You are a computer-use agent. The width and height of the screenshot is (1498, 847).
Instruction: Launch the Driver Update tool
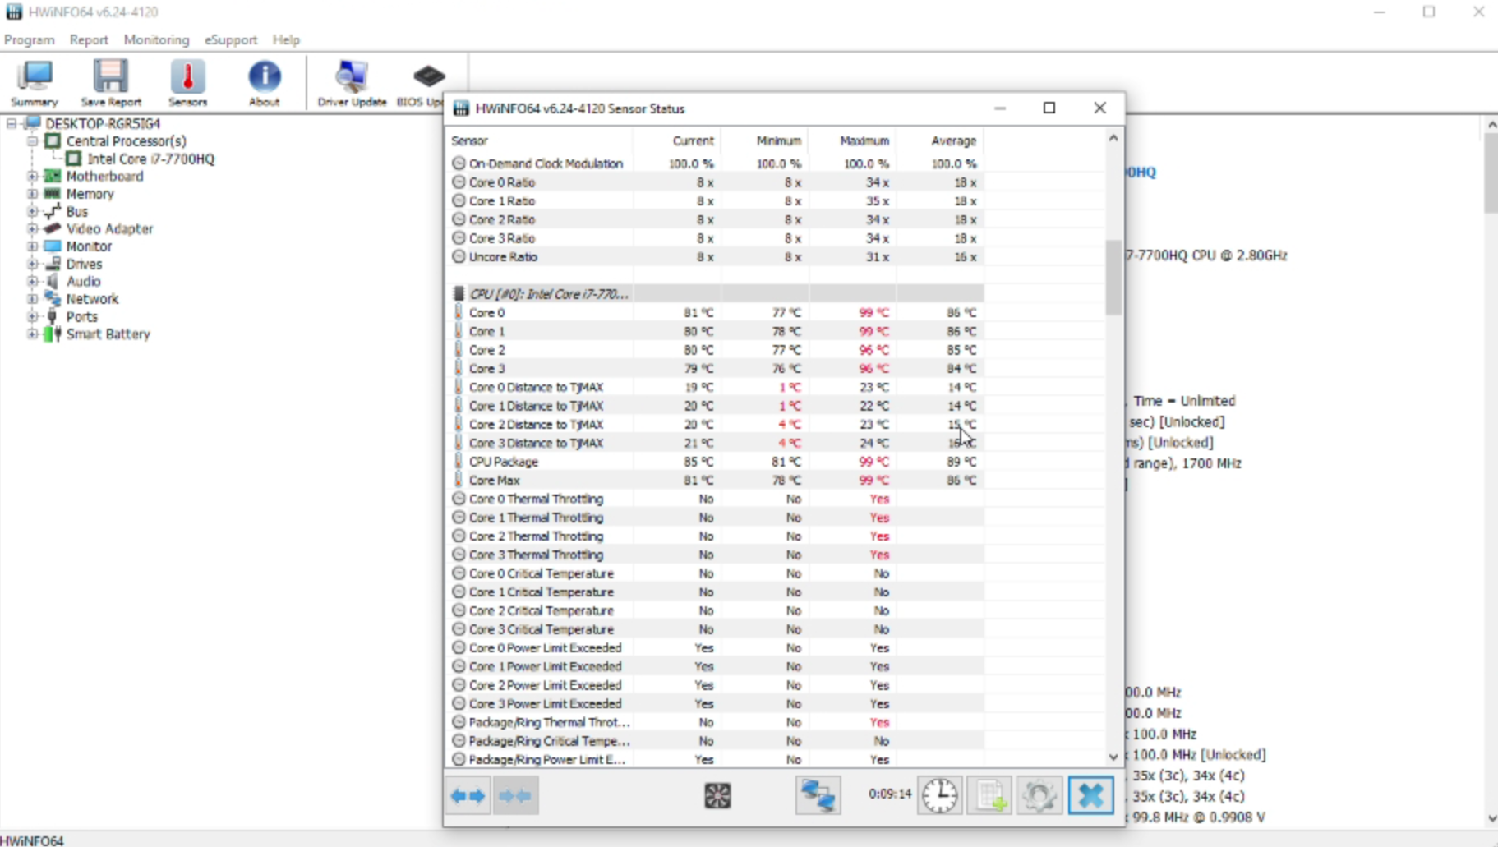click(352, 82)
